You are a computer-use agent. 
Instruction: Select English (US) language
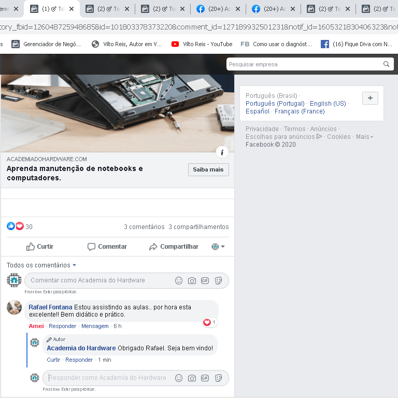click(328, 104)
